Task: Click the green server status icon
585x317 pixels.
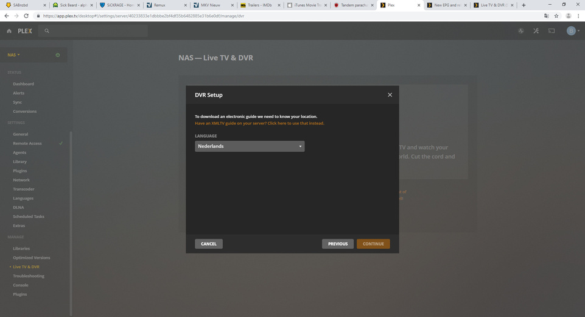Action: click(57, 55)
